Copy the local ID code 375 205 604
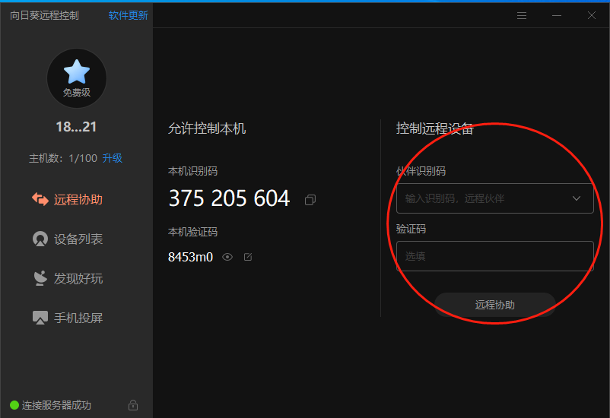The width and height of the screenshot is (610, 418). (310, 200)
